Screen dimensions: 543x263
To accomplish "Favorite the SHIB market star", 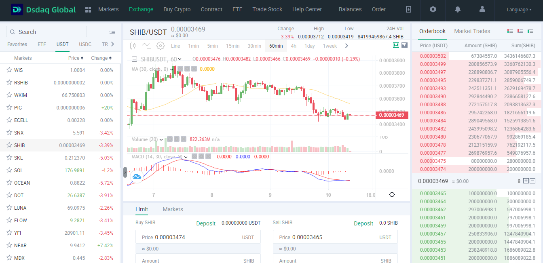I will 9,145.
